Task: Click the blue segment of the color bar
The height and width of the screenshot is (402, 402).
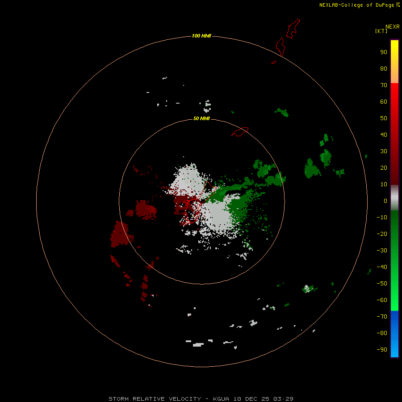Action: click(394, 334)
